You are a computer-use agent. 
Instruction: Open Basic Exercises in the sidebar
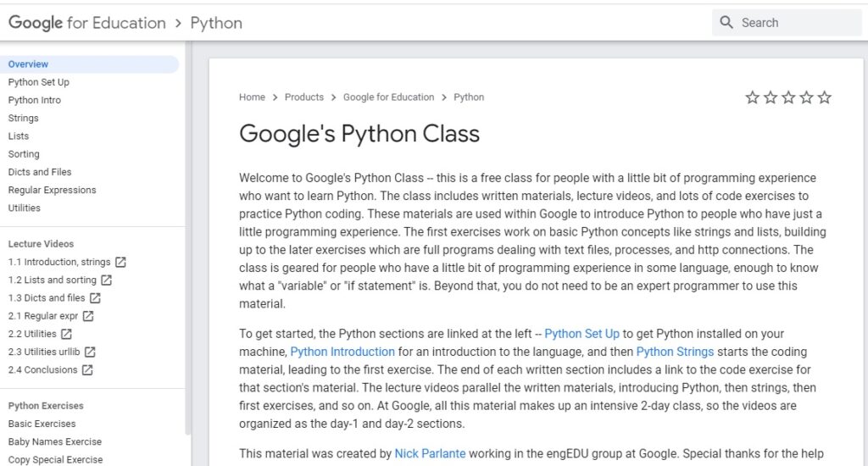[42, 424]
